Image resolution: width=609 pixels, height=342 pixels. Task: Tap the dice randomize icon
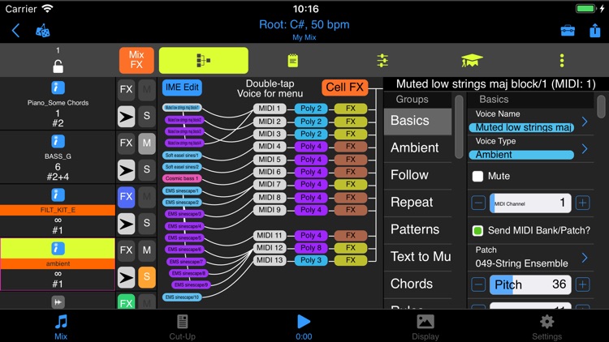click(x=43, y=31)
